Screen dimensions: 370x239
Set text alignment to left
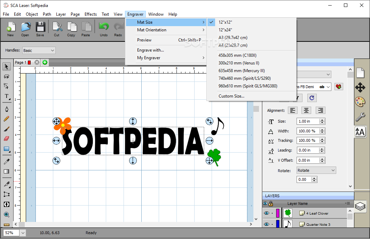tap(293, 110)
